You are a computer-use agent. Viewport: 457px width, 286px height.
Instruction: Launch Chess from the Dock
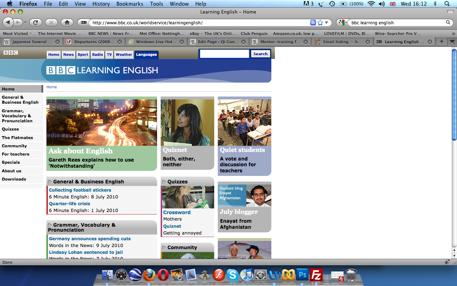coord(205,275)
